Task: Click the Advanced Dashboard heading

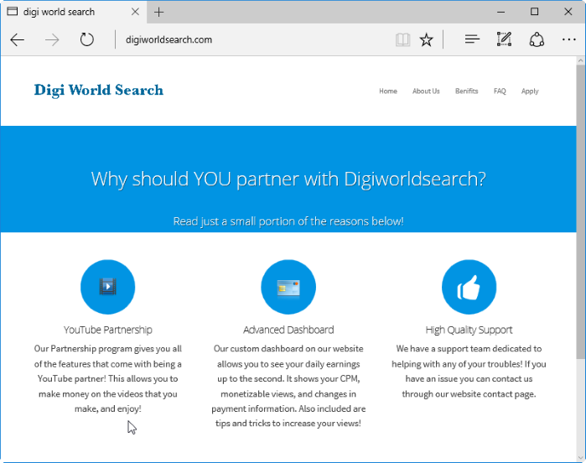Action: tap(288, 330)
